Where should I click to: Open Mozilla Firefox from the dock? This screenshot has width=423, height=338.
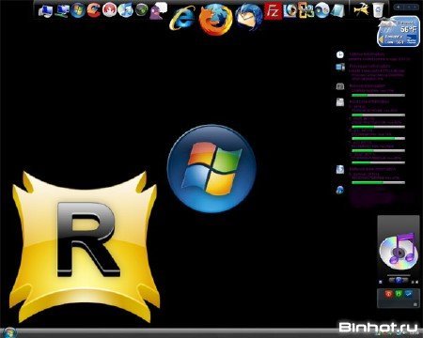[x=215, y=20]
